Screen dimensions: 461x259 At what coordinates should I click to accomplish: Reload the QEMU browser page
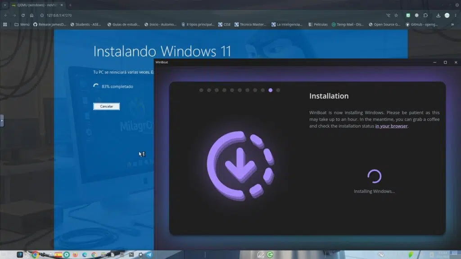[x=23, y=15]
